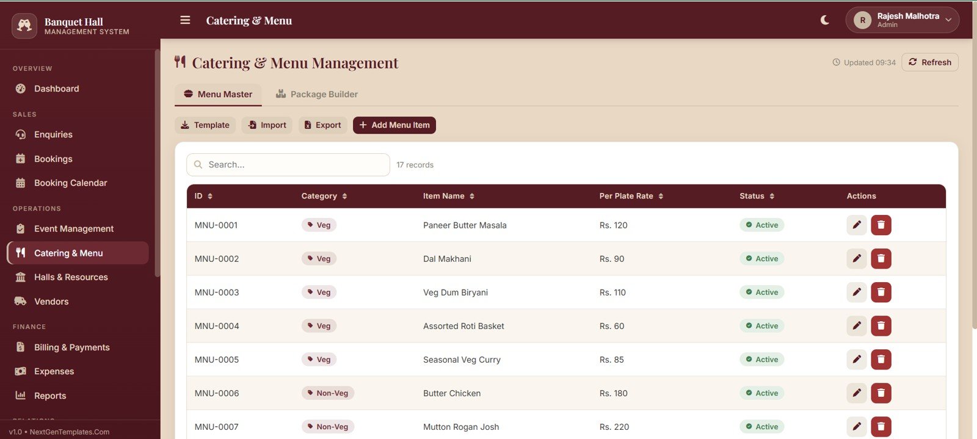Edit the Butter Chicken item
Viewport: 977px width, 439px height.
857,393
